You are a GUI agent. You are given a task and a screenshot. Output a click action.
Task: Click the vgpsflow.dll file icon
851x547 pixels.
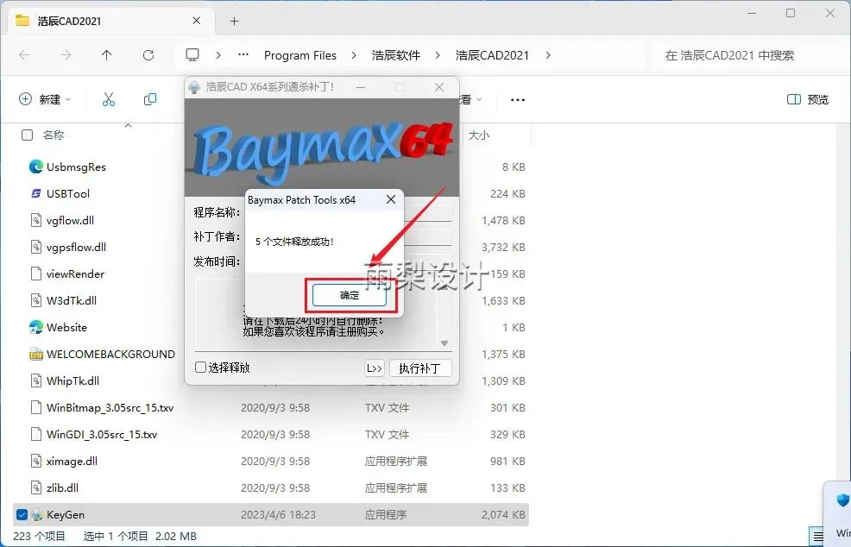pyautogui.click(x=36, y=247)
